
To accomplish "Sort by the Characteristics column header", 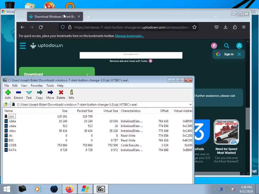I will (x=131, y=111).
